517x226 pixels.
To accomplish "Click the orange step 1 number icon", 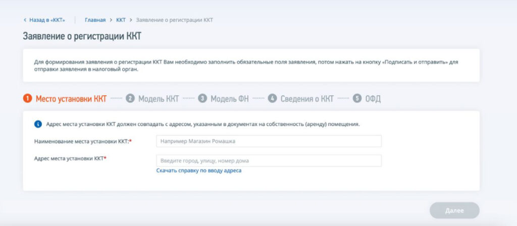I will click(27, 98).
